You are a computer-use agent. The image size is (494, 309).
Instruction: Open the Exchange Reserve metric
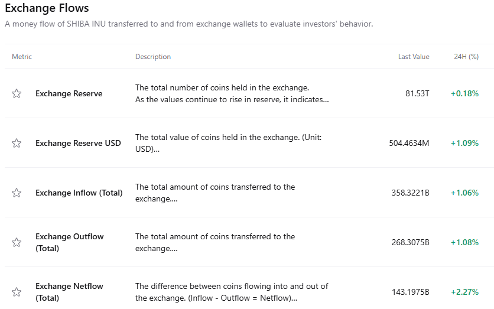click(69, 93)
